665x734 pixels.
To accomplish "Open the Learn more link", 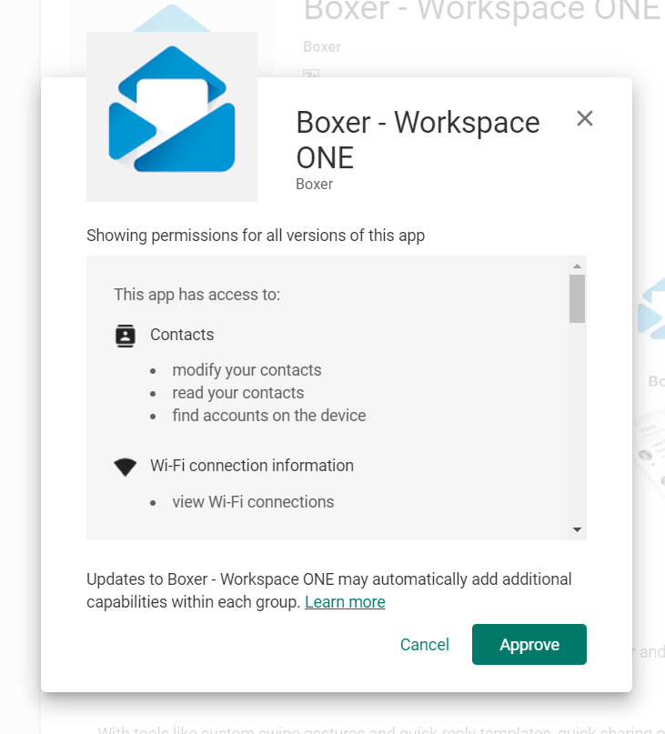I will point(345,602).
